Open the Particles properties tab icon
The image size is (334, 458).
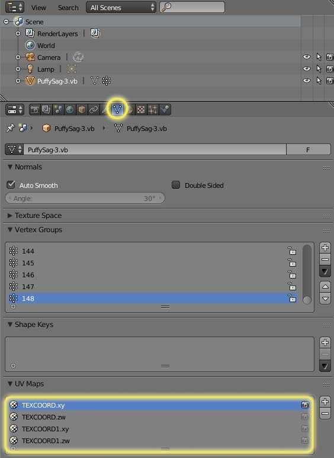point(153,110)
